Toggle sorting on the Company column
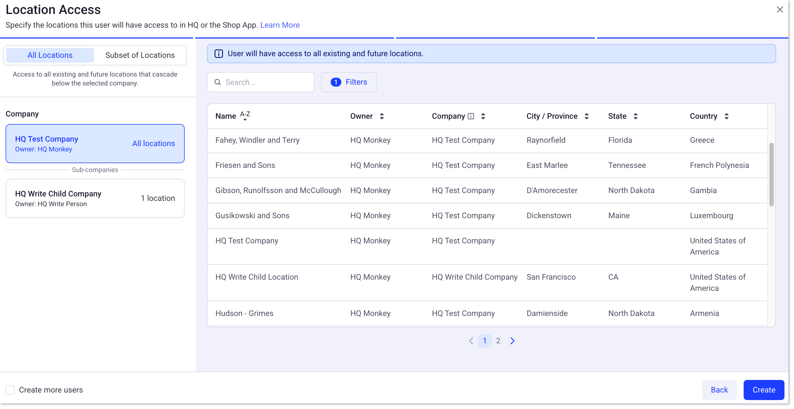The width and height of the screenshot is (794, 409). (x=483, y=116)
